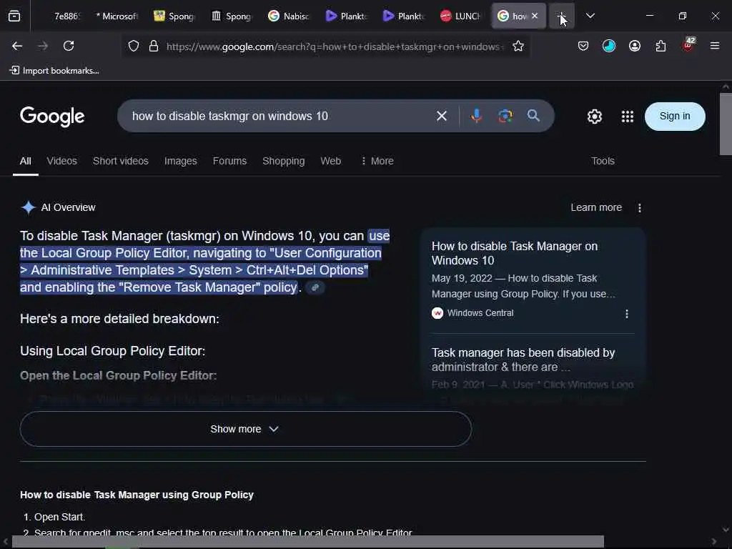Switch to Microsoft tab
The width and height of the screenshot is (732, 549).
[117, 16]
